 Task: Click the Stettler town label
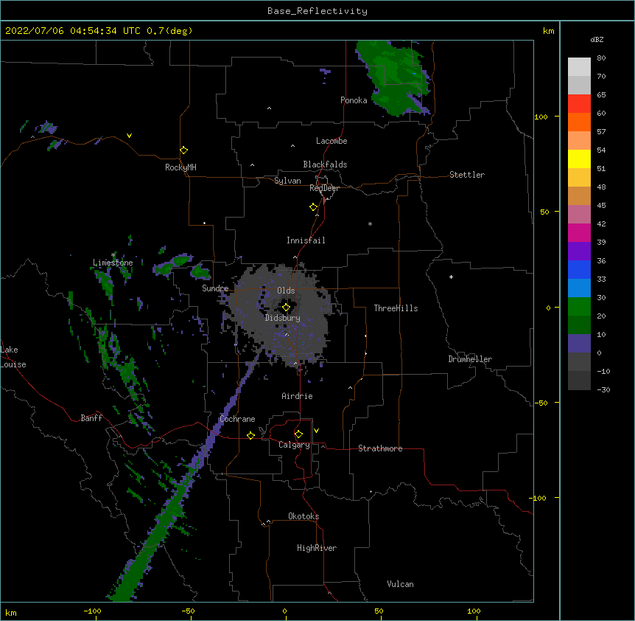click(466, 175)
